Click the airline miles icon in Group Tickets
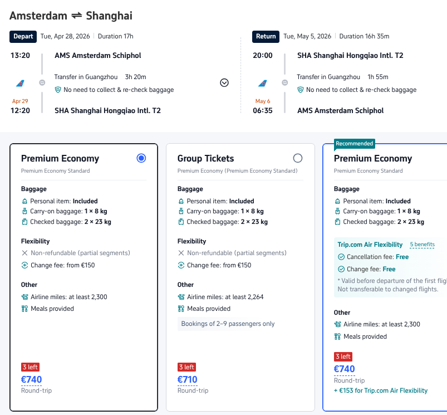Viewport: 447px width, 415px height. click(181, 297)
